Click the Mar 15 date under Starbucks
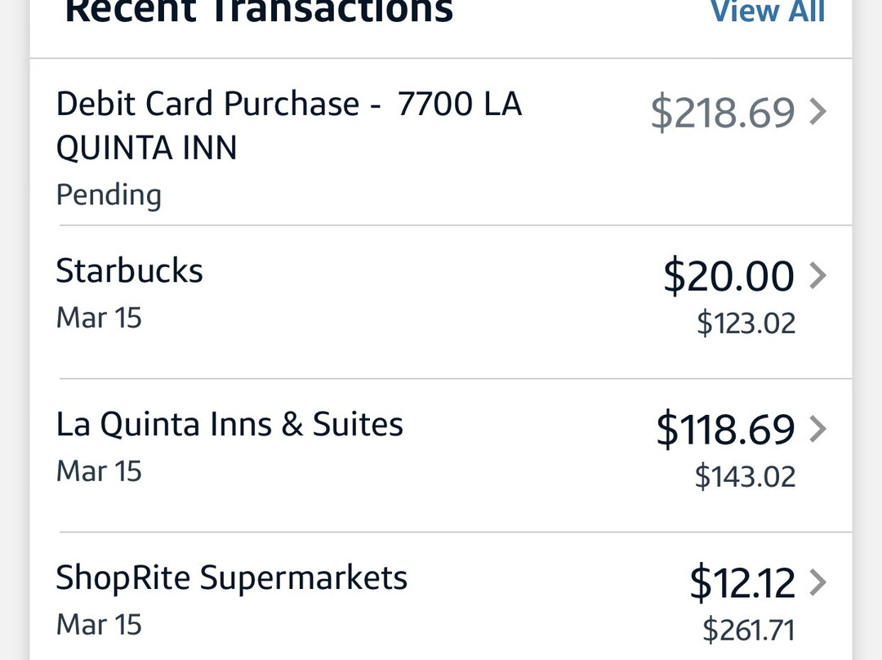The width and height of the screenshot is (882, 660). tap(99, 318)
